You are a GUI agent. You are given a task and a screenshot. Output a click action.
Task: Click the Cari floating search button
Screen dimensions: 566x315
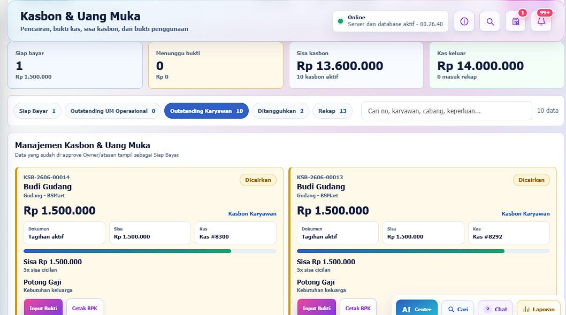pos(458,309)
